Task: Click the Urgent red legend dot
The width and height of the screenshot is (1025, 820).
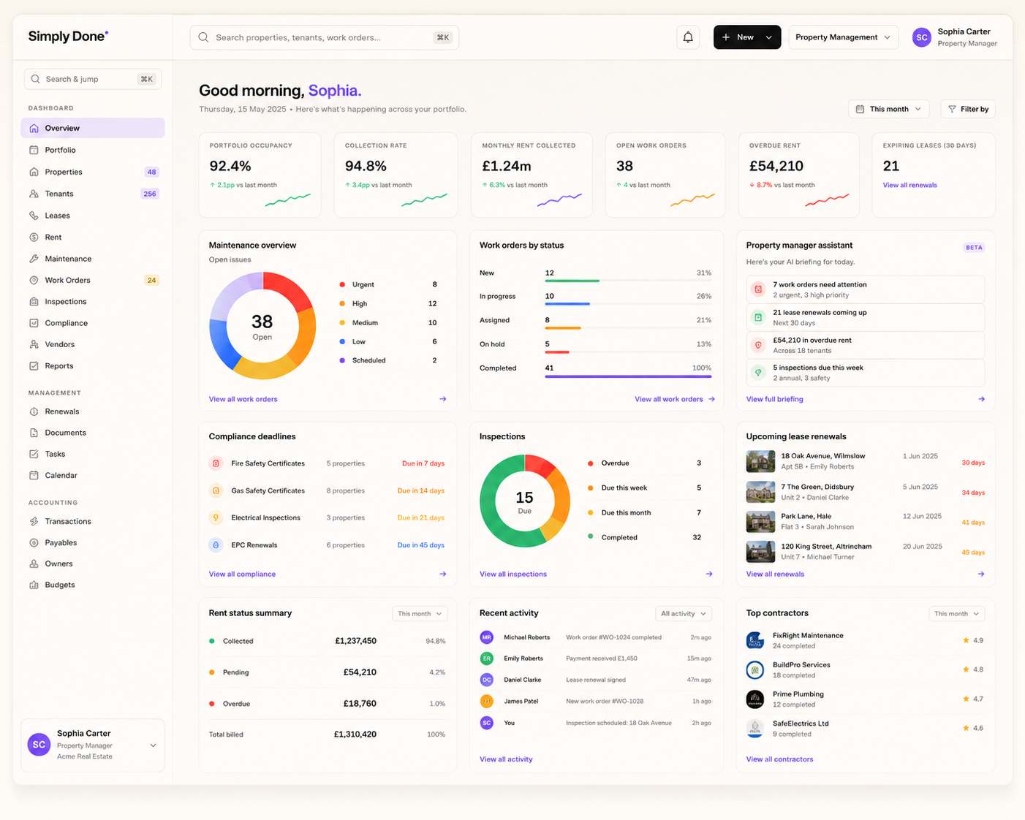Action: coord(342,284)
